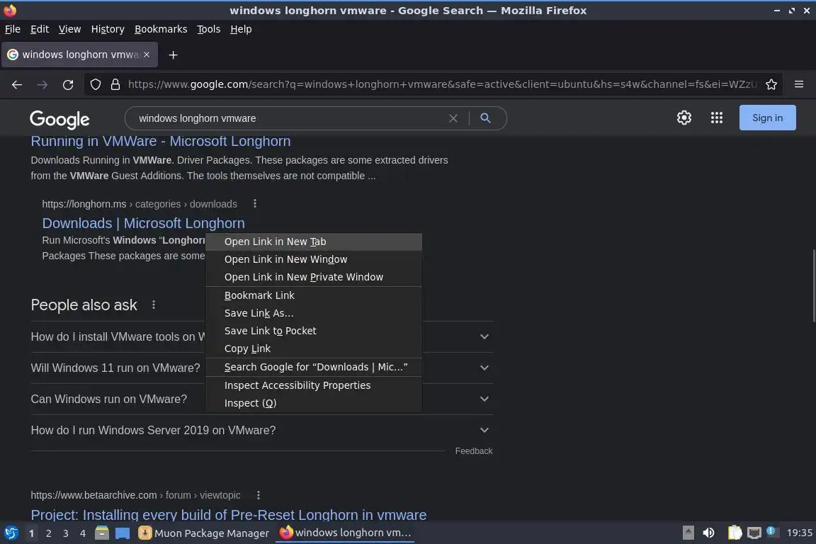Viewport: 816px width, 544px height.
Task: Choose Open Link in New Private Window
Action: tap(314, 277)
